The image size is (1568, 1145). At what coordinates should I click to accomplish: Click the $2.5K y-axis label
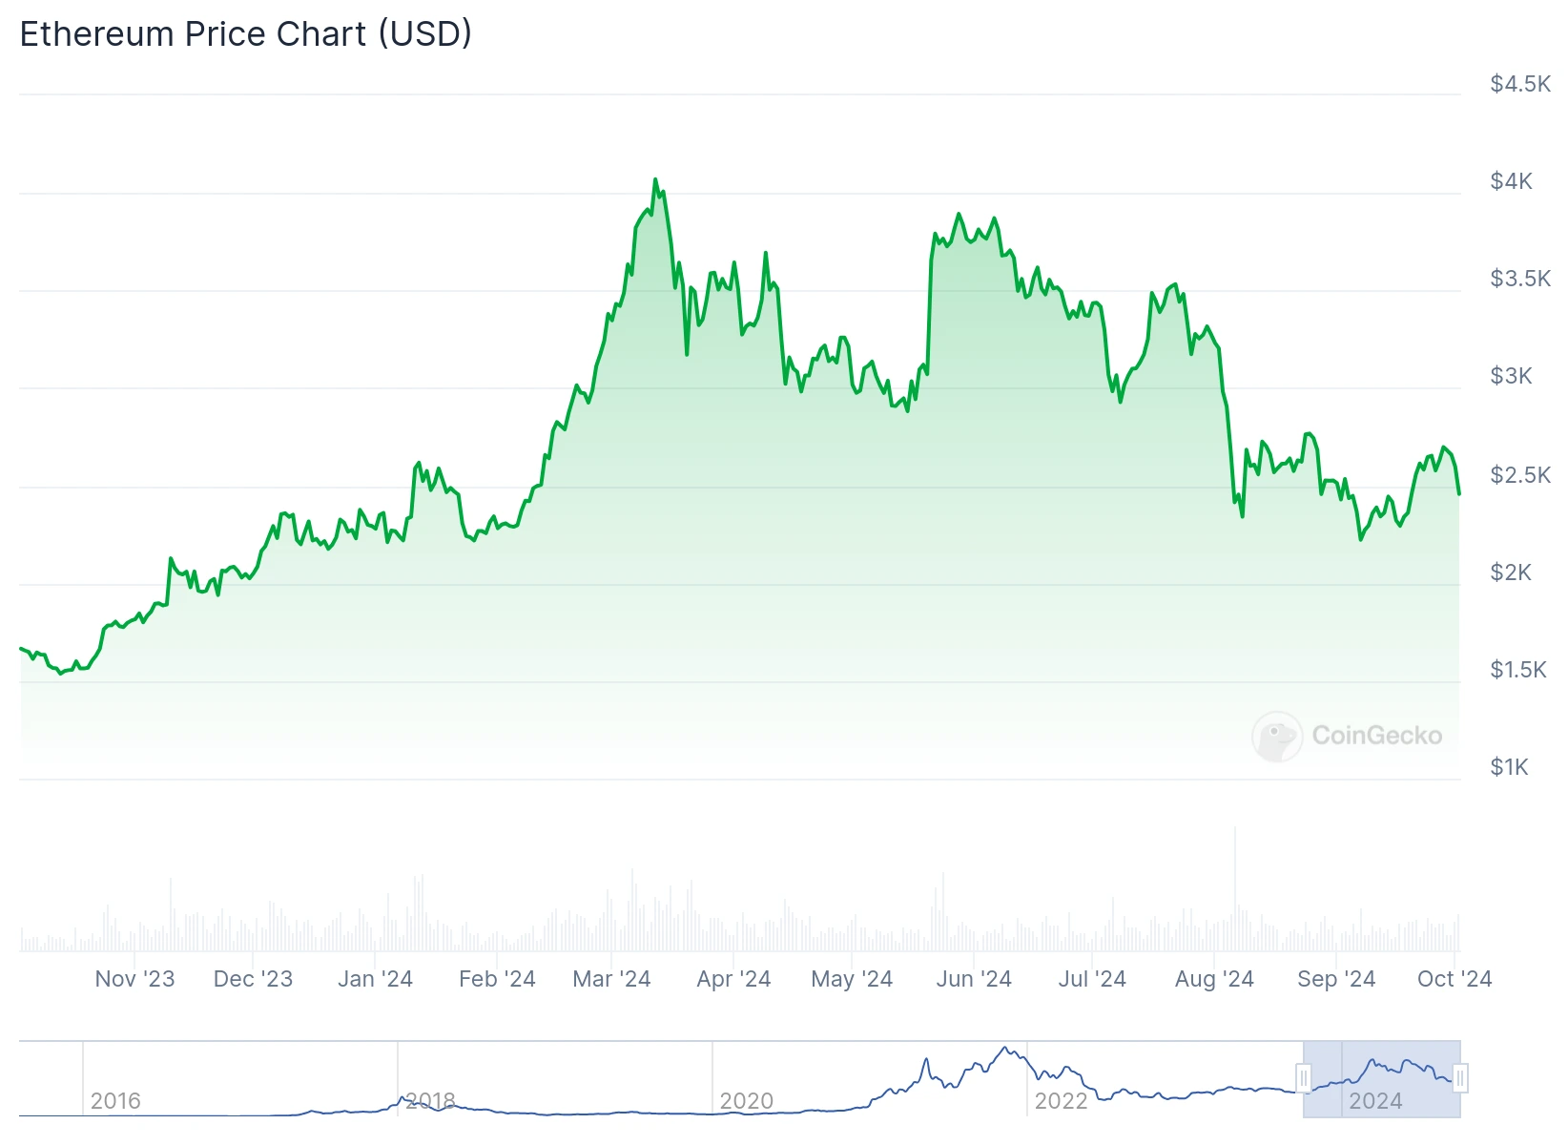tap(1520, 475)
